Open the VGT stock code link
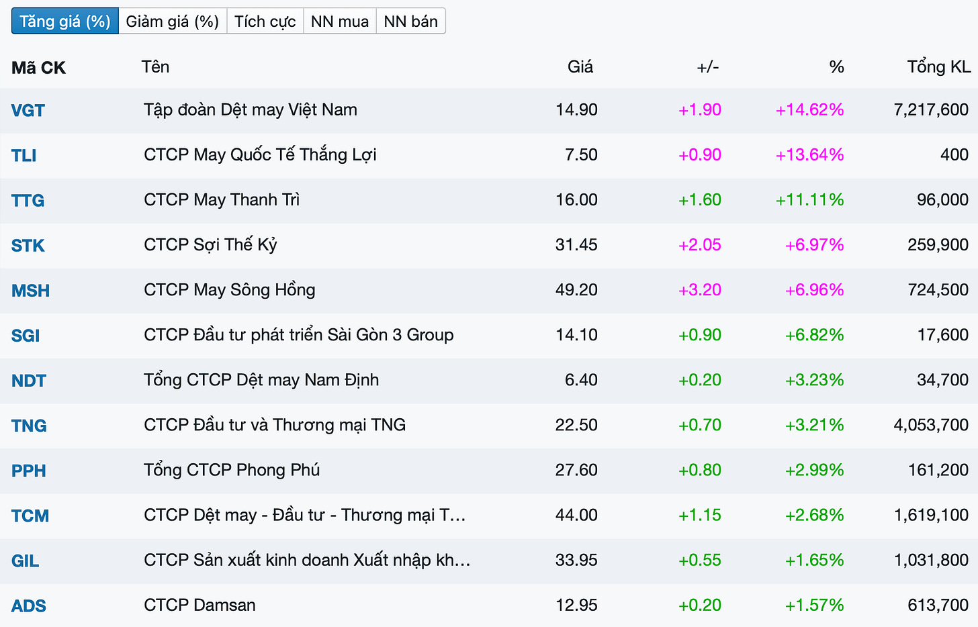 click(28, 111)
